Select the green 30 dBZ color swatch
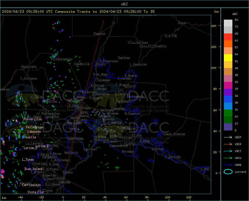Image resolution: width=249 pixels, height=201 pixels. [x=228, y=113]
